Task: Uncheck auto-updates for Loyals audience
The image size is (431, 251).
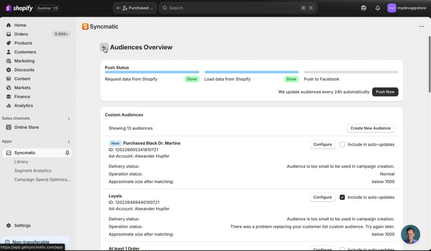Action: [x=342, y=197]
